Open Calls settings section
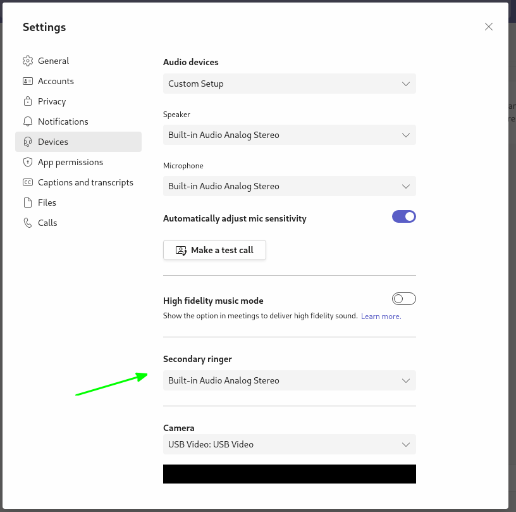This screenshot has height=512, width=516. click(78, 223)
